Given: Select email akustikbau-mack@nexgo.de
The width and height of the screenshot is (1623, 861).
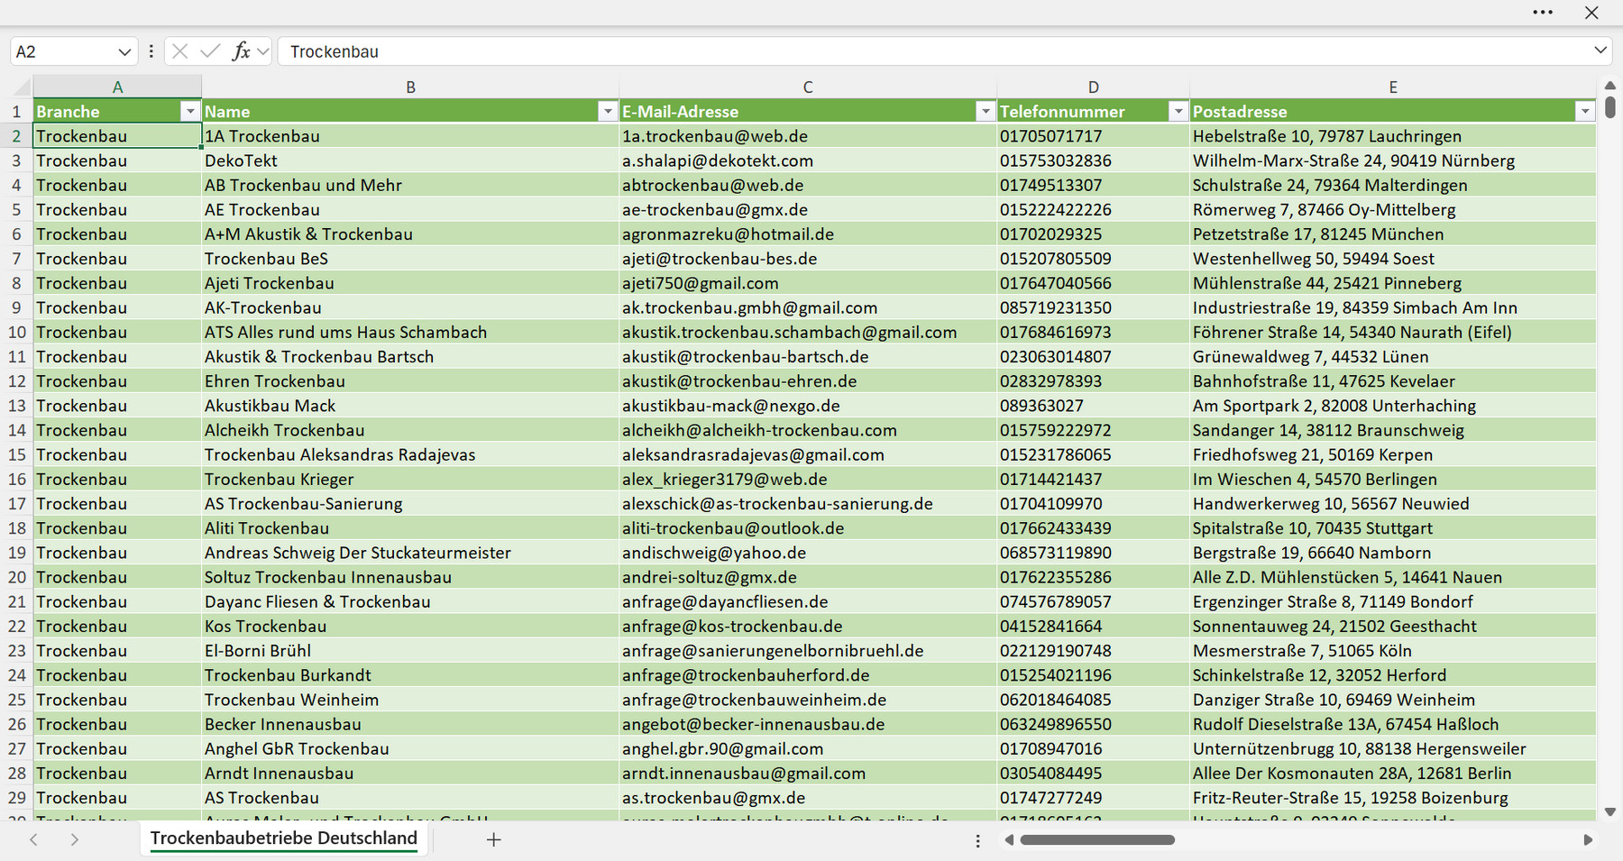Looking at the screenshot, I should point(808,406).
